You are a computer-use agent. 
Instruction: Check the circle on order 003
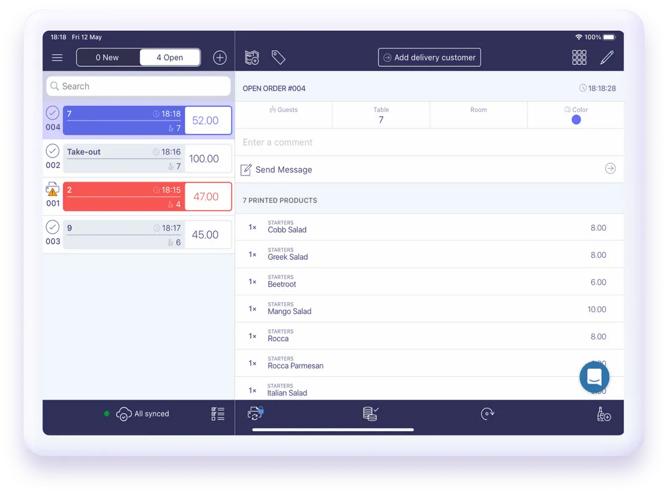[x=52, y=227]
